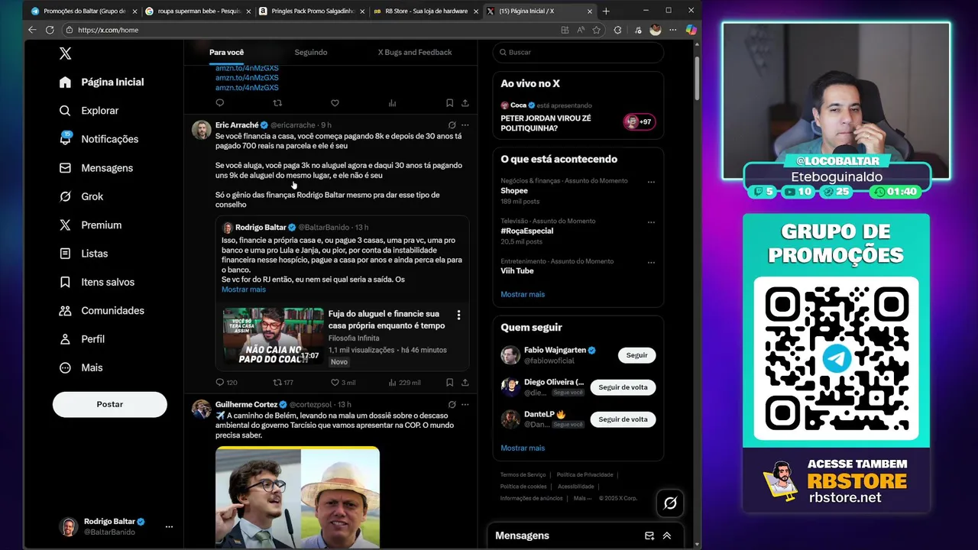Viewport: 978px width, 550px height.
Task: Open options for the Shopee trend
Action: coord(651,182)
